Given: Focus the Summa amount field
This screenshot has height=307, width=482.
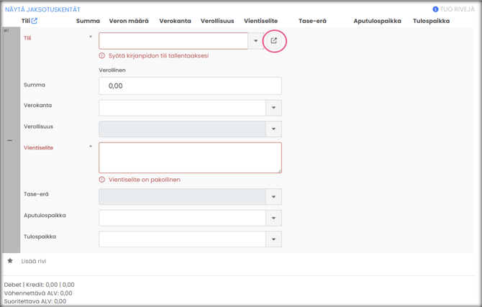Looking at the screenshot, I should pyautogui.click(x=190, y=86).
